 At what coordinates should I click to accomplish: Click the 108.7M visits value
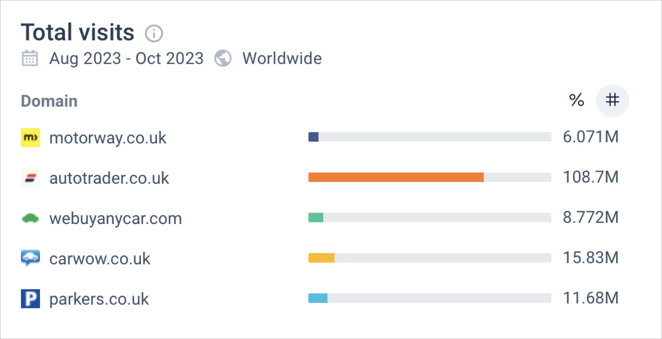tap(590, 177)
